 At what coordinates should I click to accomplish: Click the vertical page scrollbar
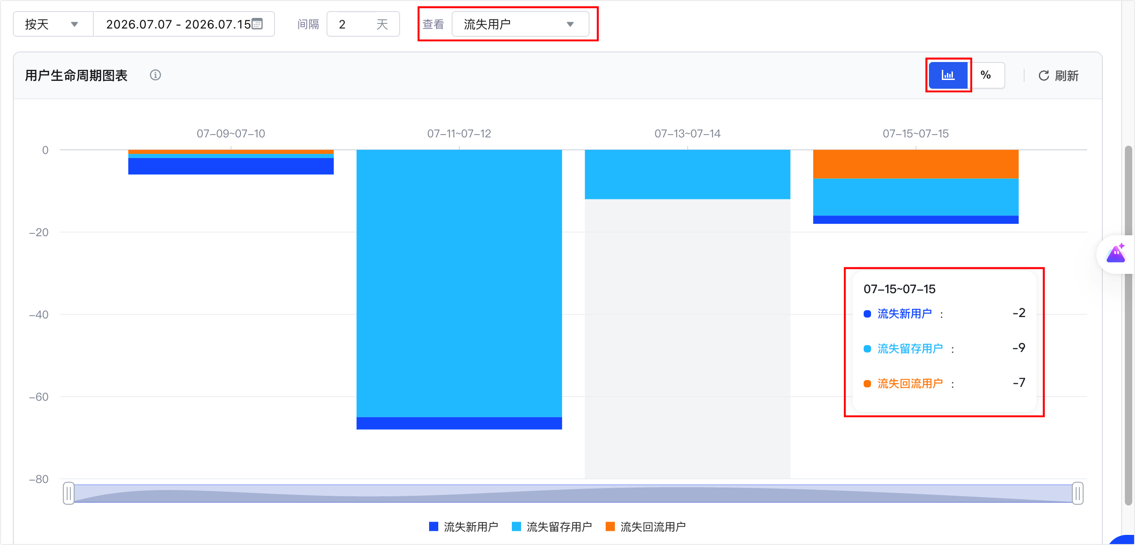pyautogui.click(x=1128, y=325)
